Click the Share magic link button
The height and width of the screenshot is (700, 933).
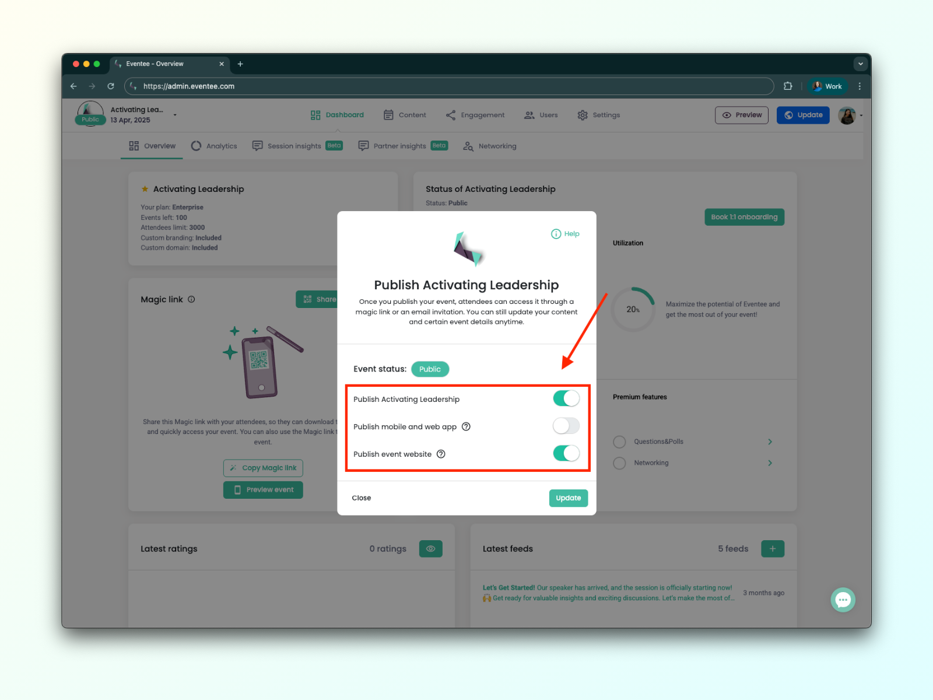[x=317, y=299]
